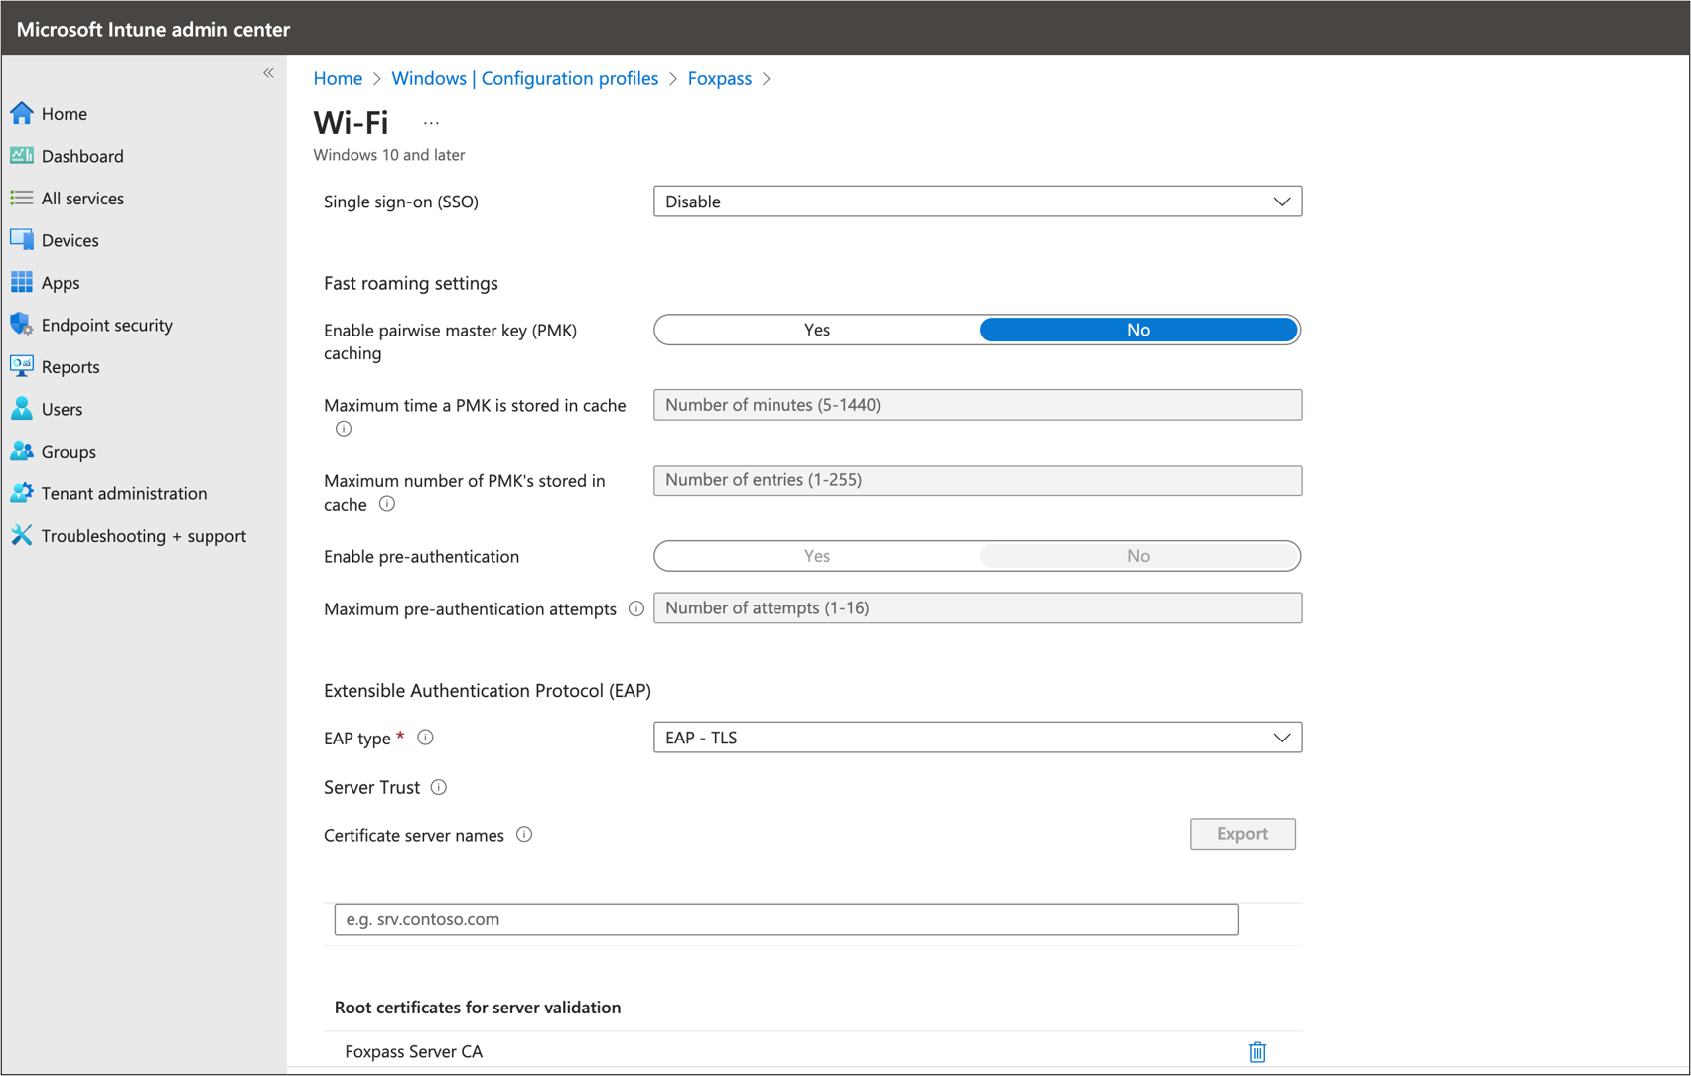The image size is (1691, 1076).
Task: Expand the EAP type dropdown
Action: tap(977, 738)
